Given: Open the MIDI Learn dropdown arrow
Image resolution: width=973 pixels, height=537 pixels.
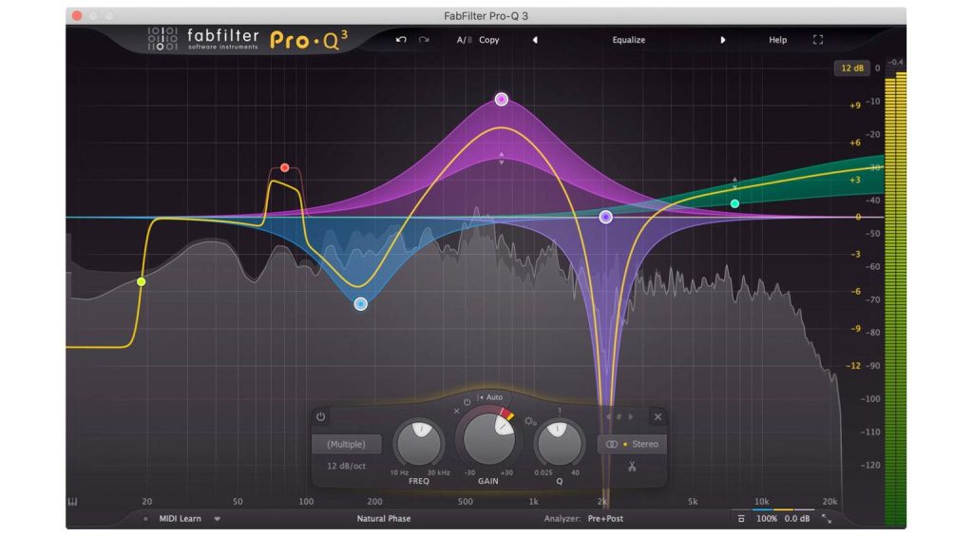Looking at the screenshot, I should [x=218, y=519].
